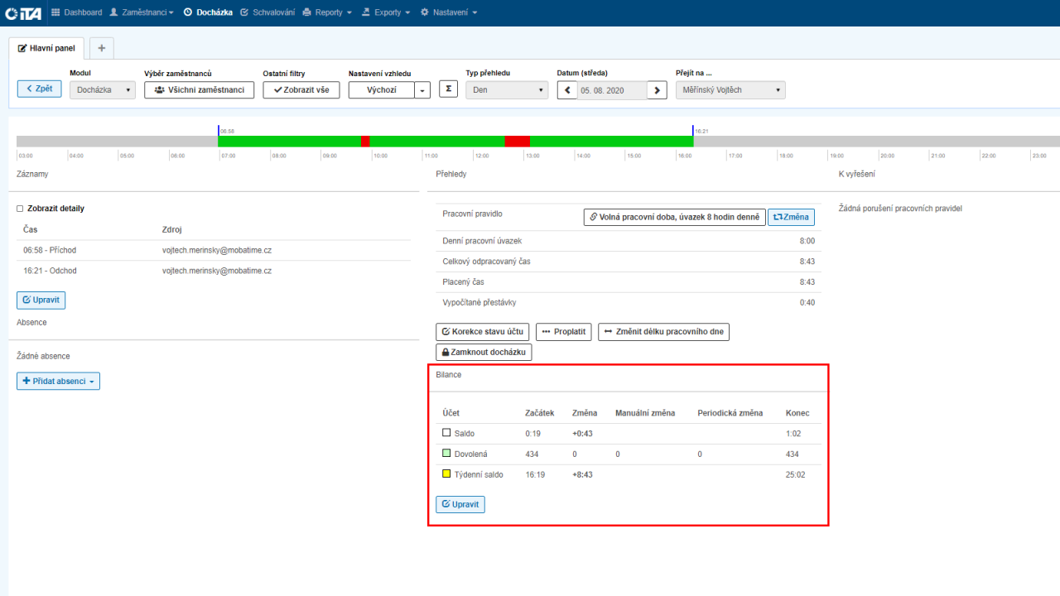Toggle the Dovolená green account box
1060x596 pixels.
(446, 454)
